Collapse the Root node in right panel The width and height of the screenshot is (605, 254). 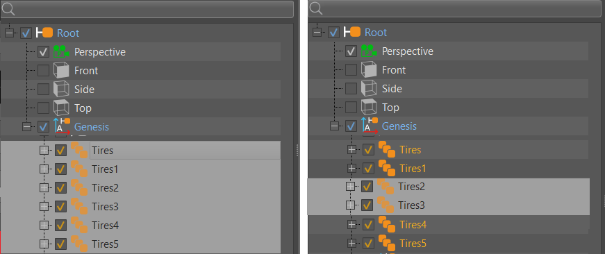point(317,33)
